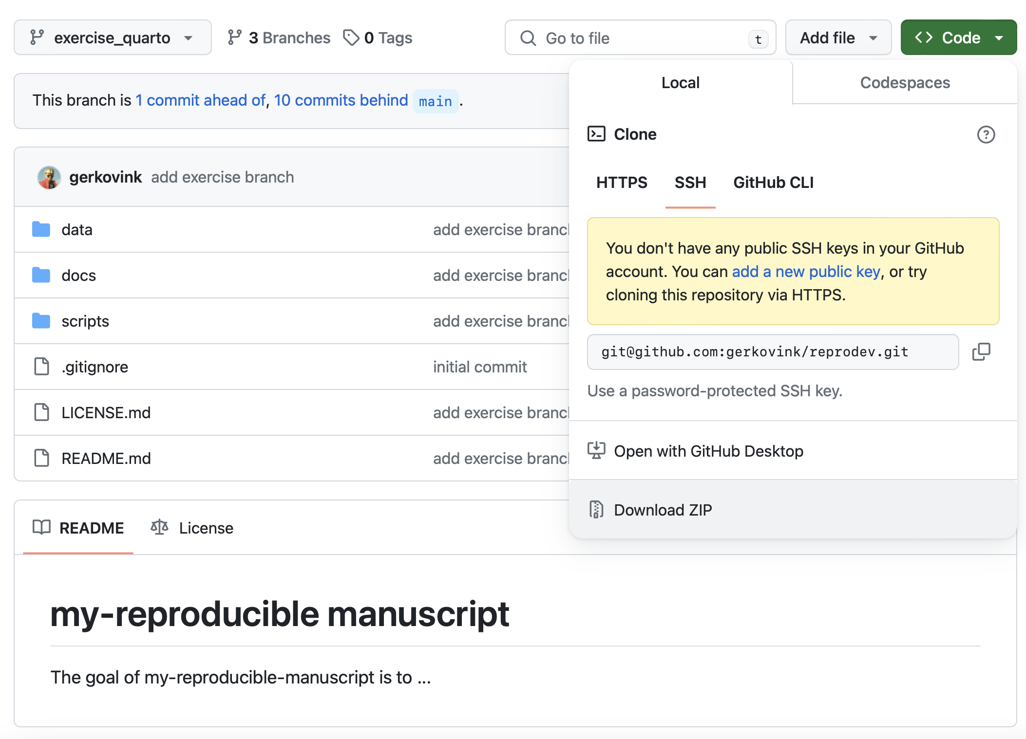Open the '1 commit ahead of' link
Image resolution: width=1026 pixels, height=739 pixels.
(x=201, y=100)
